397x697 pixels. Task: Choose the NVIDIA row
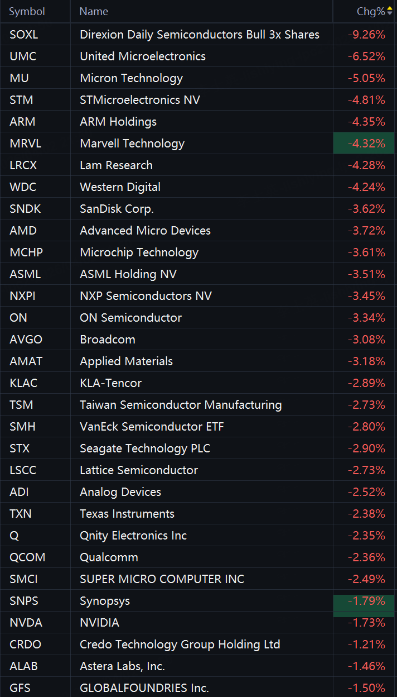pos(198,623)
